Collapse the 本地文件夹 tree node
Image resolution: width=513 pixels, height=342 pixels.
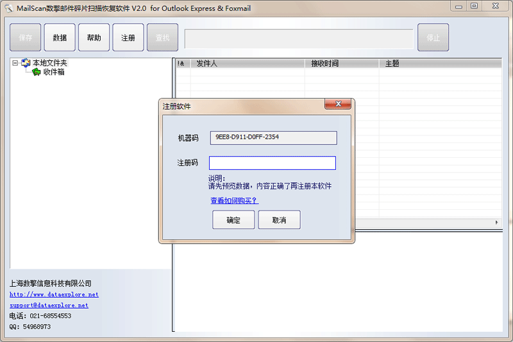15,63
